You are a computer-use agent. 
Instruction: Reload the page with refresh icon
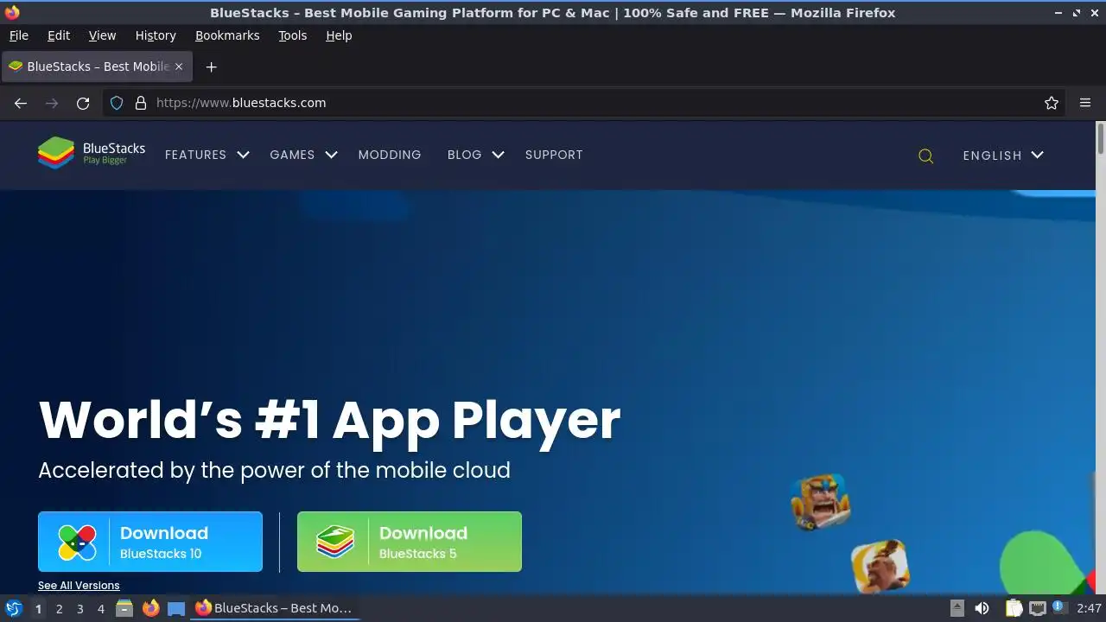[83, 103]
